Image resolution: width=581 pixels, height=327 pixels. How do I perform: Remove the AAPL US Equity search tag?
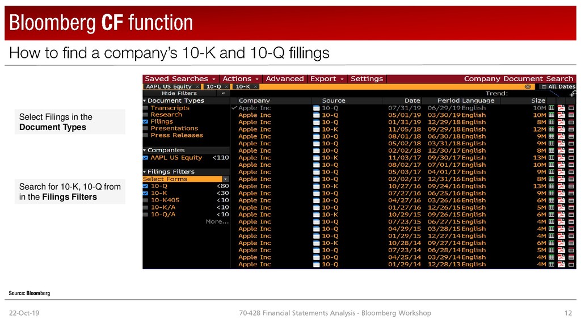click(x=197, y=87)
